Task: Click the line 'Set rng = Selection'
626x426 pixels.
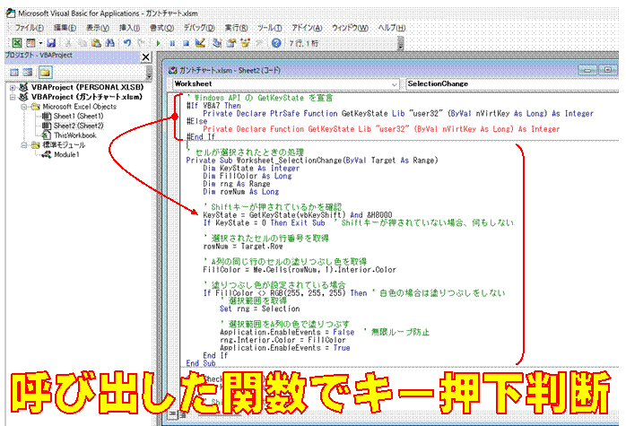Action: coord(259,309)
